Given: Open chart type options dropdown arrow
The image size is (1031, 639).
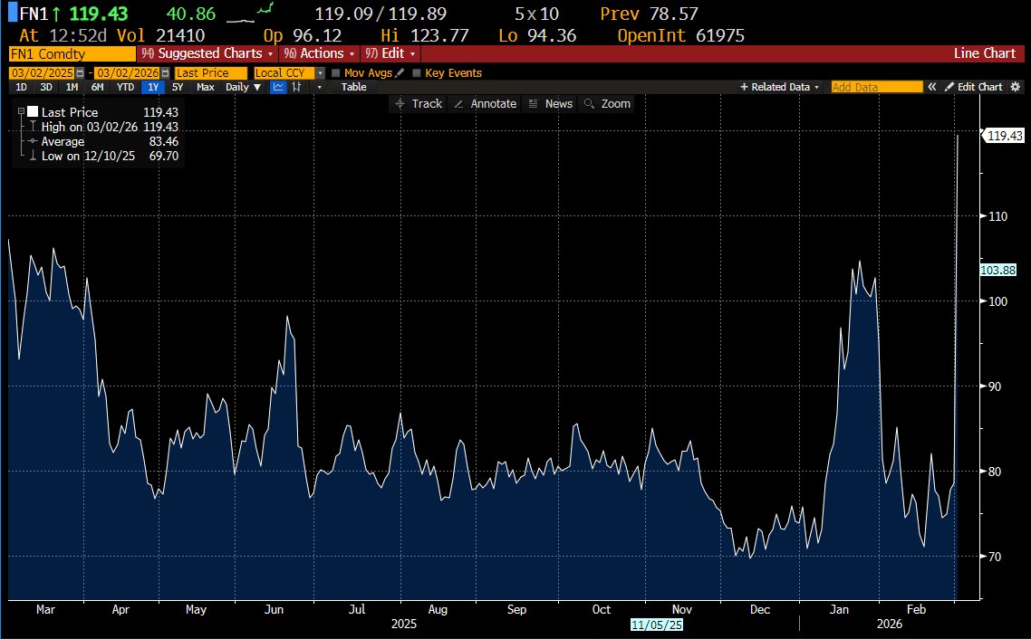Looking at the screenshot, I should click(320, 87).
